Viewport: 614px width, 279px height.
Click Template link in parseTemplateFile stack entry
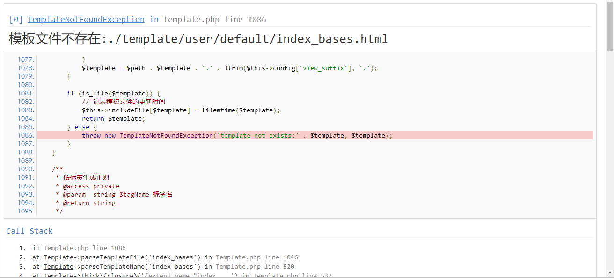58,257
